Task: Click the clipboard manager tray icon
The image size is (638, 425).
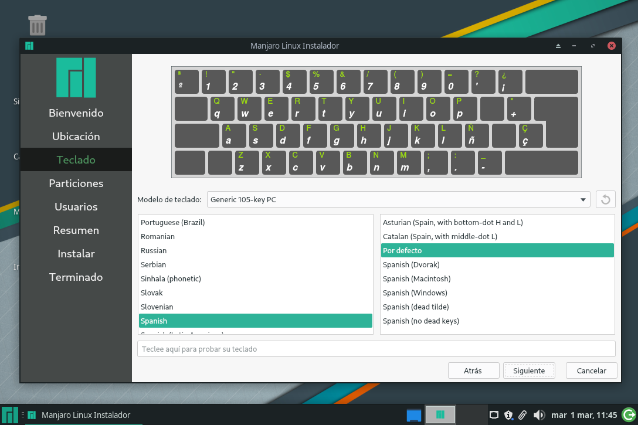Action: click(522, 414)
